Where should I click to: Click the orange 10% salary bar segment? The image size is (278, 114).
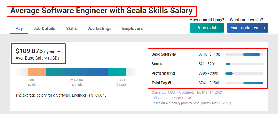(x=37, y=72)
